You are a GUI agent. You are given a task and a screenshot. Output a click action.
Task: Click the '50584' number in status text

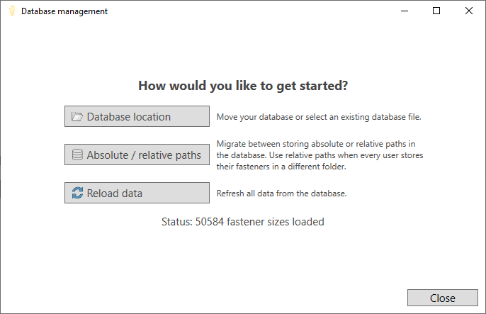click(210, 222)
